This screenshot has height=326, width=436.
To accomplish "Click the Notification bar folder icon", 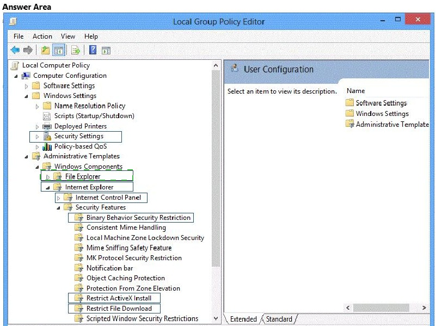I will point(79,268).
